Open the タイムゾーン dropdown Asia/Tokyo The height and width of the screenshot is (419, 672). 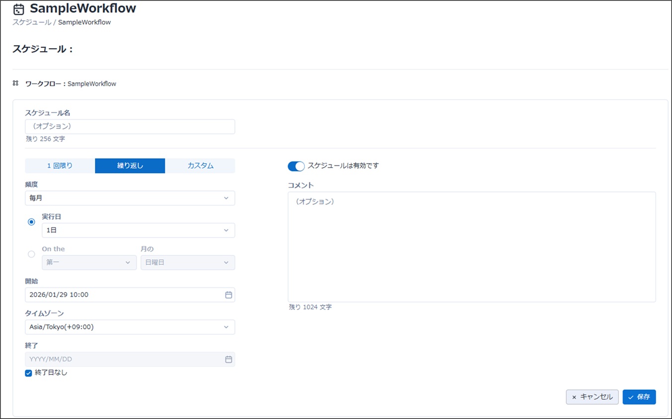pyautogui.click(x=130, y=327)
